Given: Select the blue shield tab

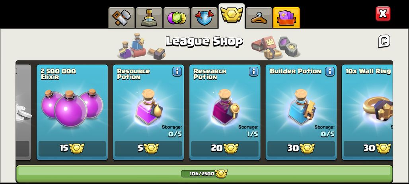Looking at the screenshot, I should pos(204,18).
